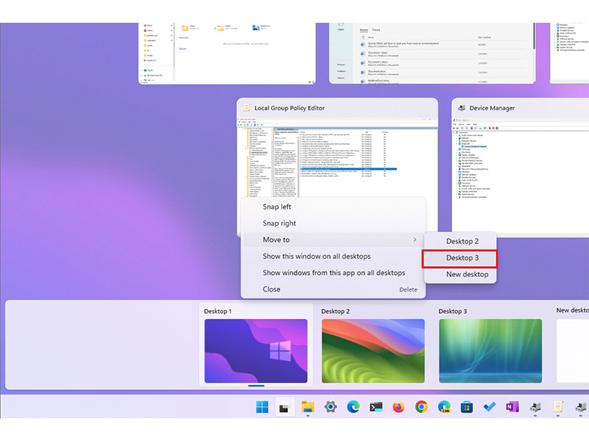Open File Explorer from the taskbar
Screen dimensions: 589x441
point(308,407)
